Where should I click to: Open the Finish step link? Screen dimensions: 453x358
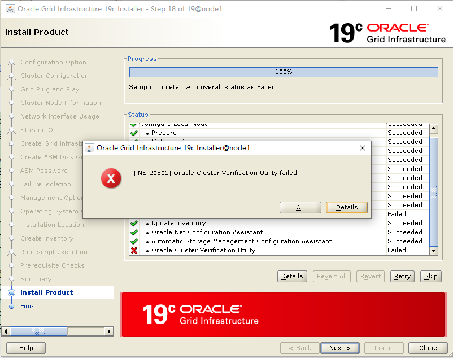click(29, 306)
